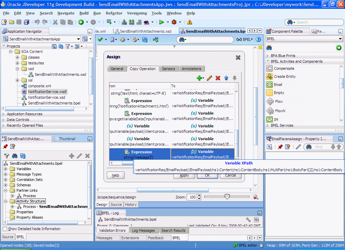The image size is (345, 250).
Task: Expand the Variables node in Structure tree
Action: coord(5,169)
